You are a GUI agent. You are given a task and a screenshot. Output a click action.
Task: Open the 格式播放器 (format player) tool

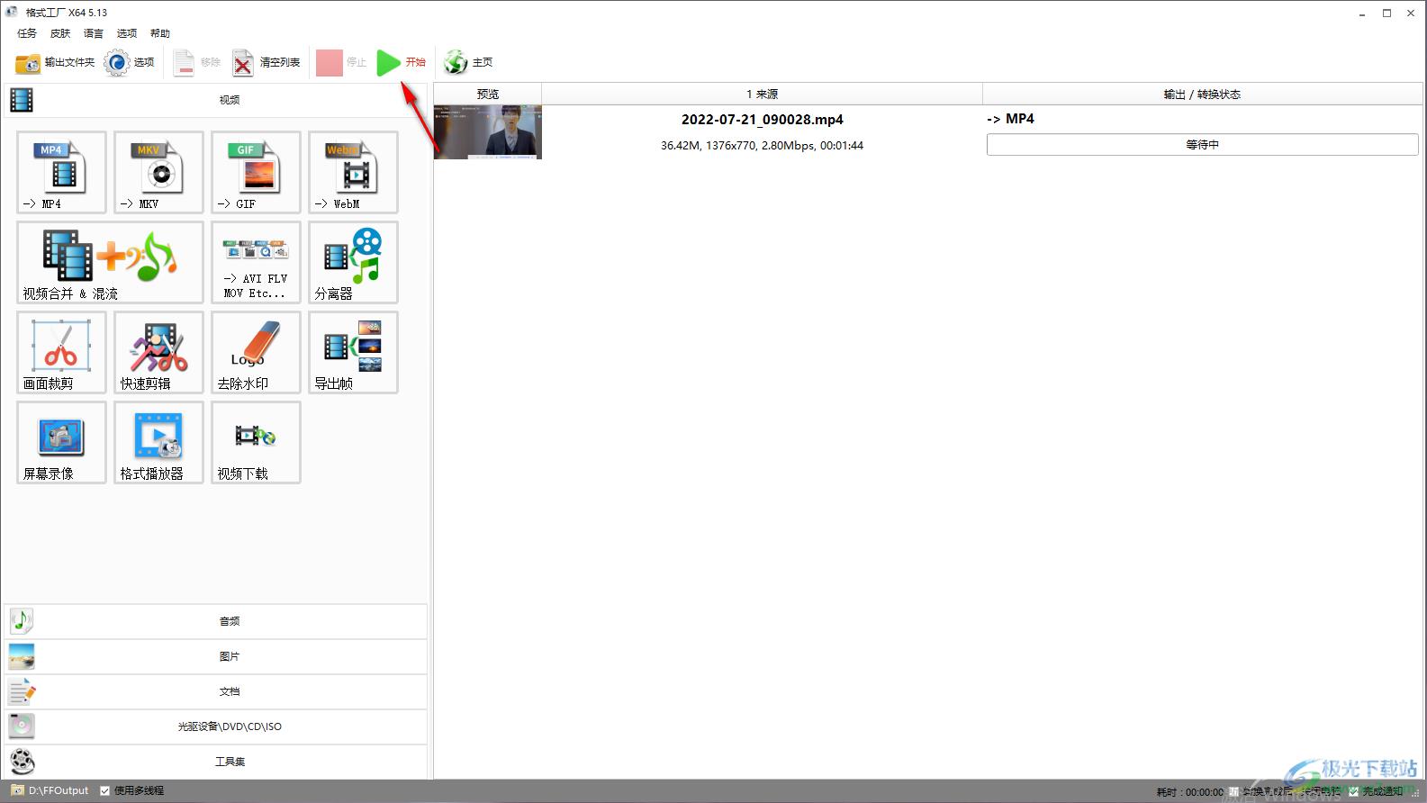click(x=158, y=442)
